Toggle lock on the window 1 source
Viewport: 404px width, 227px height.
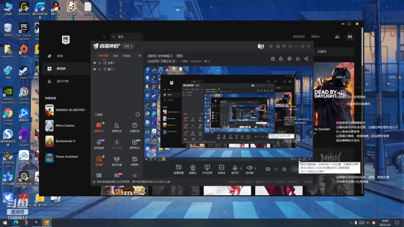[99, 69]
